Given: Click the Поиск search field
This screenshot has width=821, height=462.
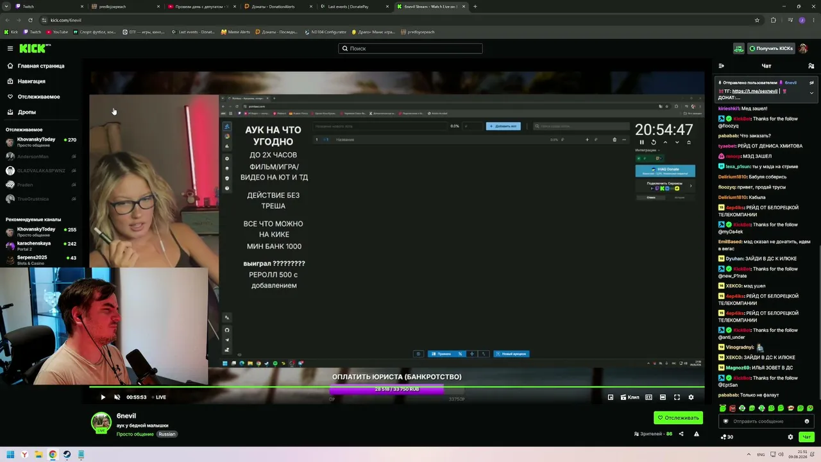Looking at the screenshot, I should 410,48.
